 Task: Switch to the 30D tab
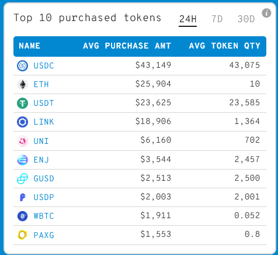pyautogui.click(x=246, y=19)
